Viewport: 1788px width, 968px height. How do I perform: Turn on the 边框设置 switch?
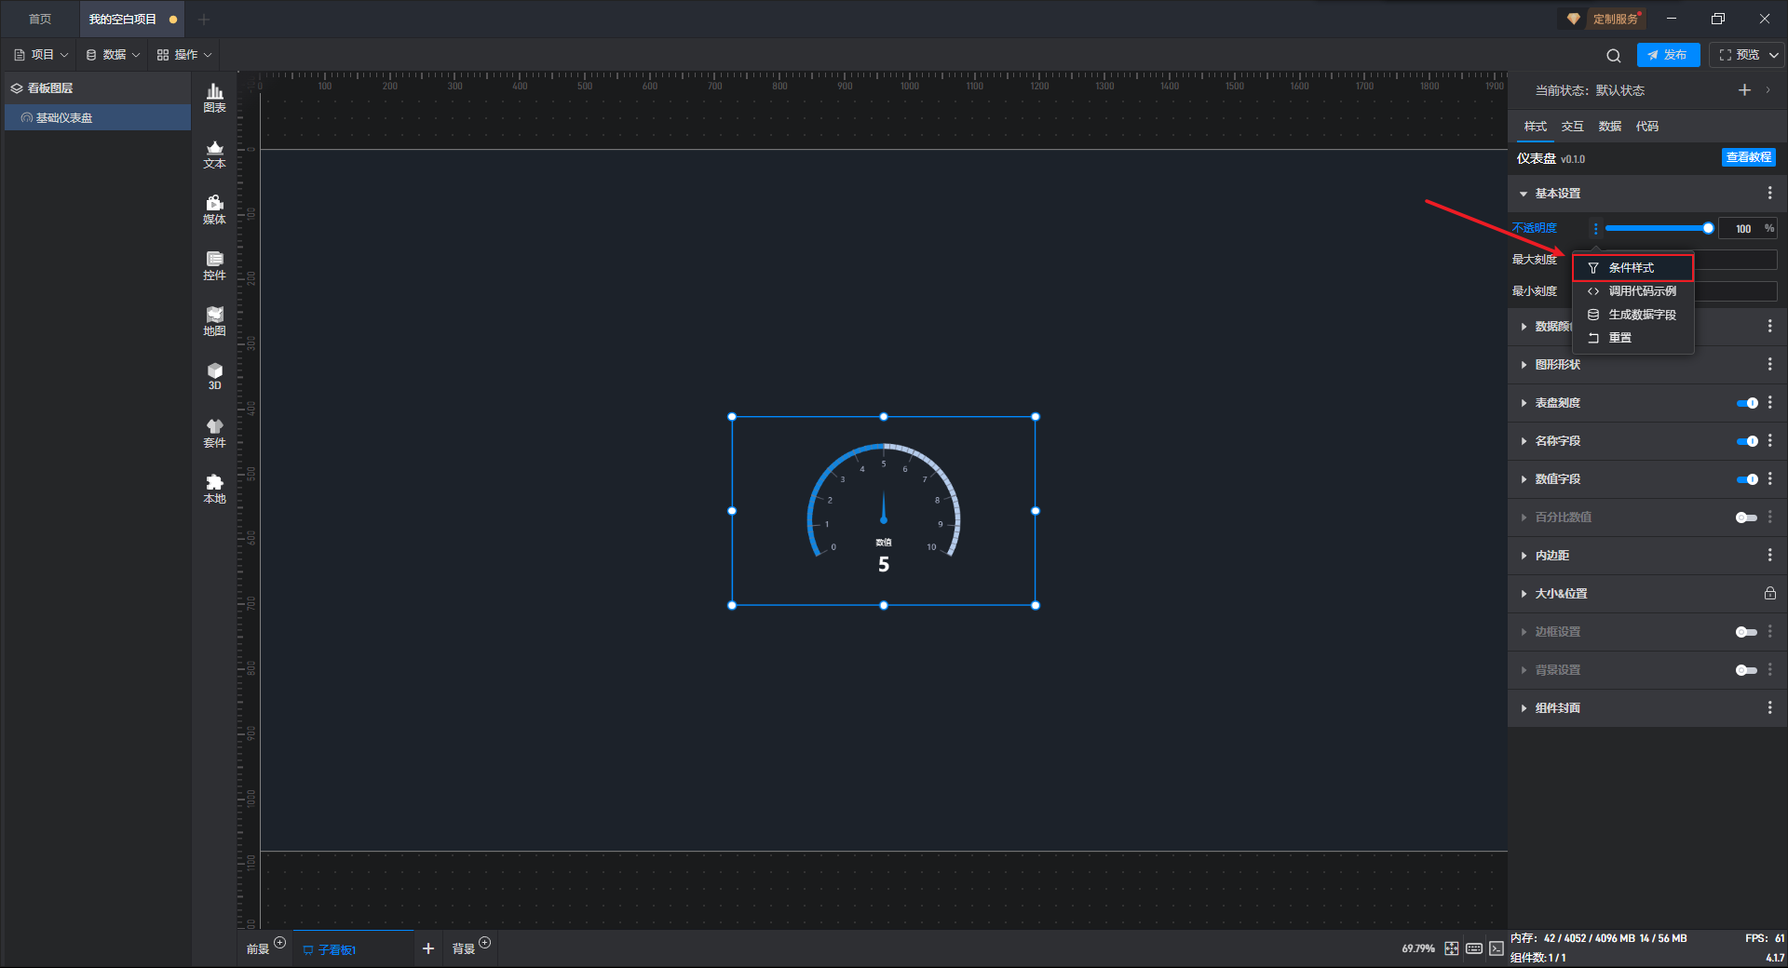click(1747, 632)
